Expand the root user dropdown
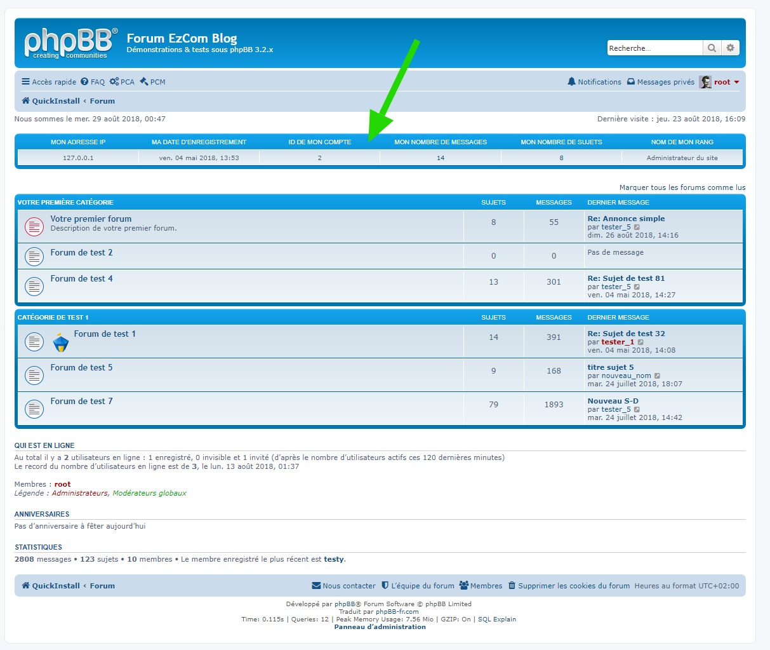 pyautogui.click(x=736, y=82)
